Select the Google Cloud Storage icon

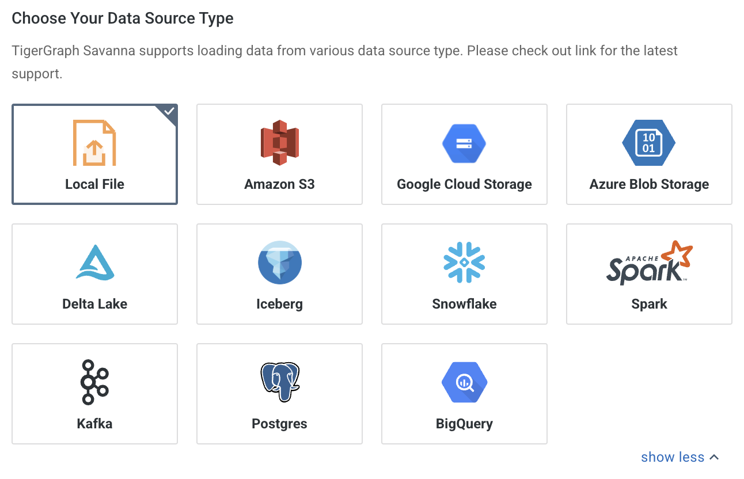point(464,143)
